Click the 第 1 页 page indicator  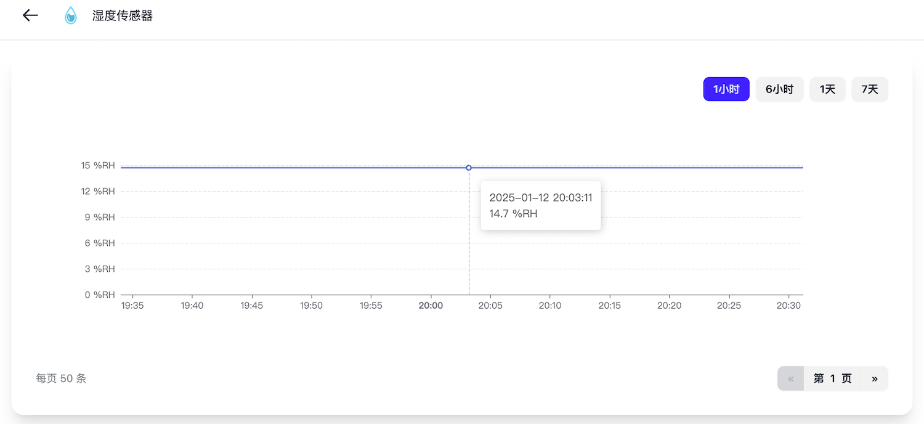coord(832,378)
